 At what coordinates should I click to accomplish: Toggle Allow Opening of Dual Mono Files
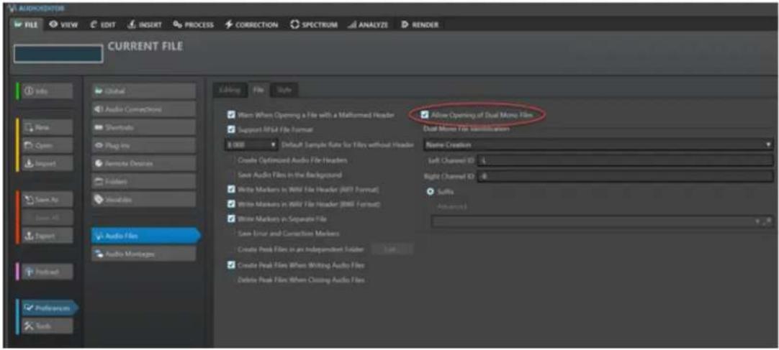coord(424,114)
